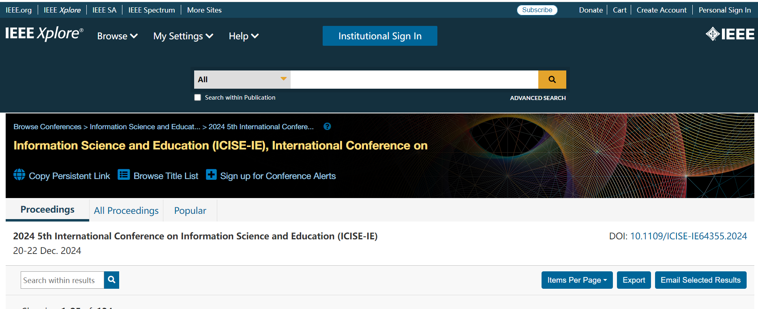Click the 2024 5th International Conference proceedings title
Image resolution: width=758 pixels, height=309 pixels.
click(195, 236)
